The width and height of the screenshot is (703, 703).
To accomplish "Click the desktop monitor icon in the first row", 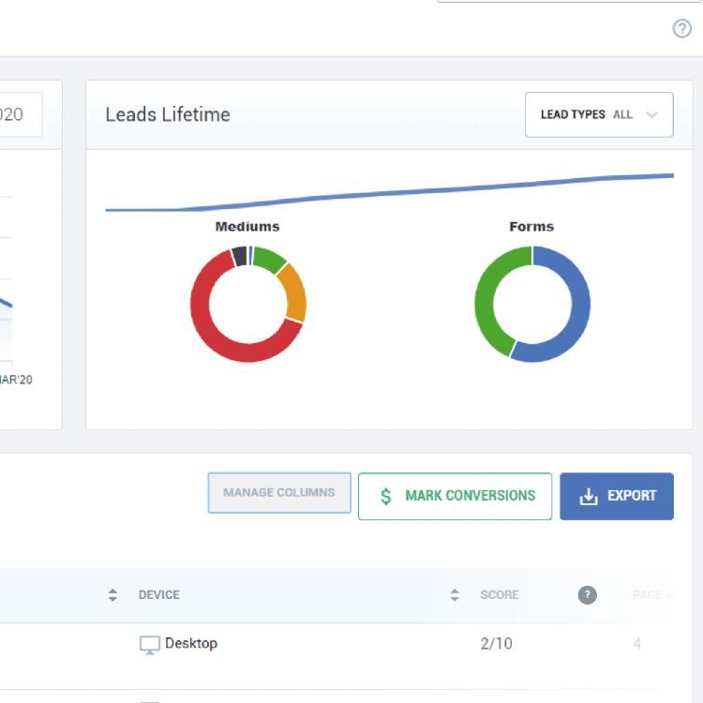I will tap(150, 645).
